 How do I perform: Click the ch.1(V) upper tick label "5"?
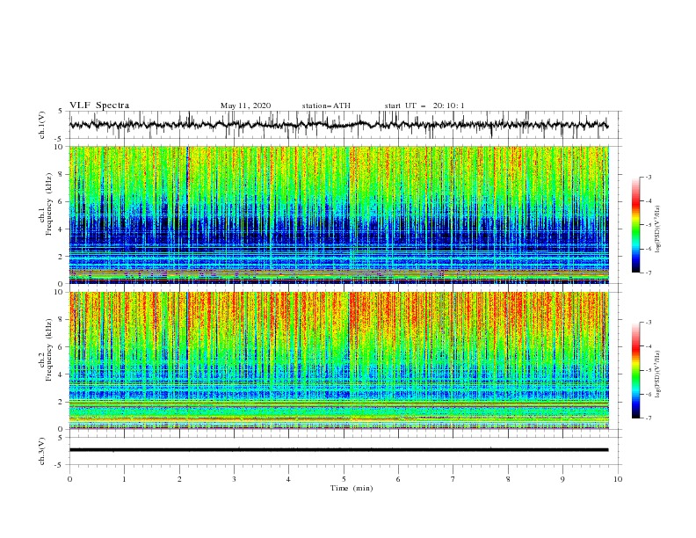click(x=61, y=112)
